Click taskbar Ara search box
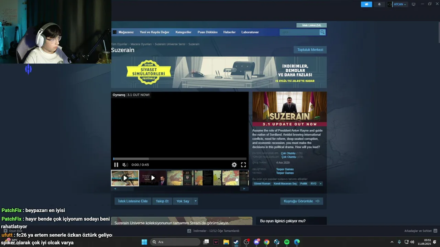 coord(175,242)
